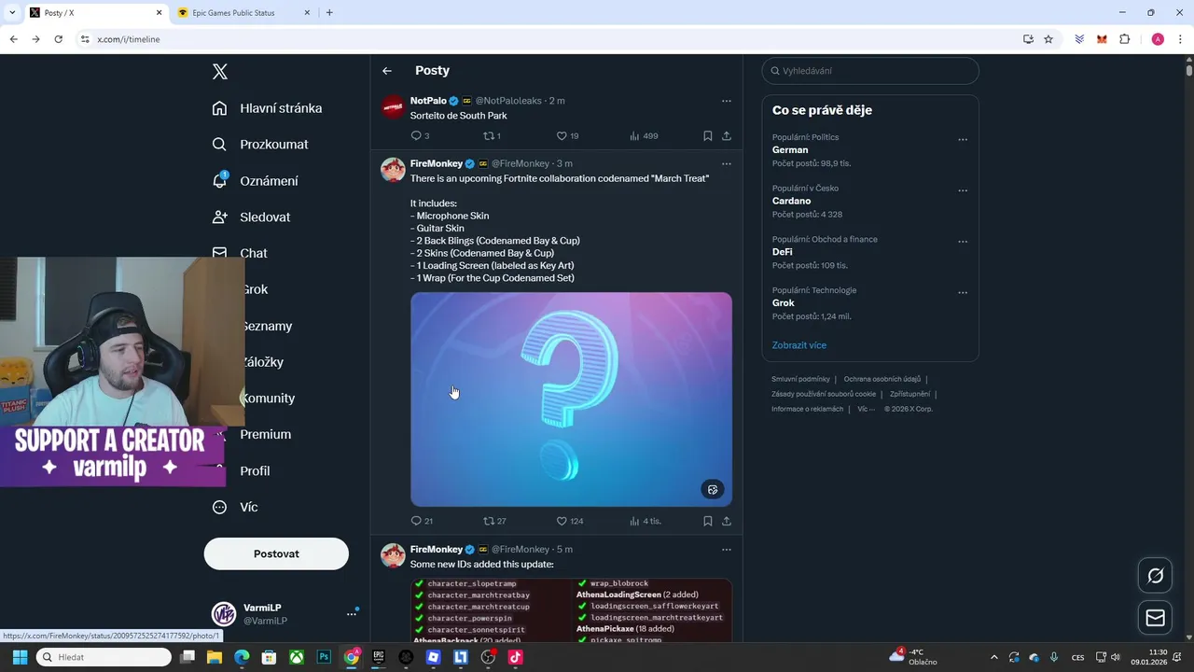Screen dimensions: 1194x672
Task: Like FireMonkey's post with 124 likes
Action: pyautogui.click(x=562, y=521)
